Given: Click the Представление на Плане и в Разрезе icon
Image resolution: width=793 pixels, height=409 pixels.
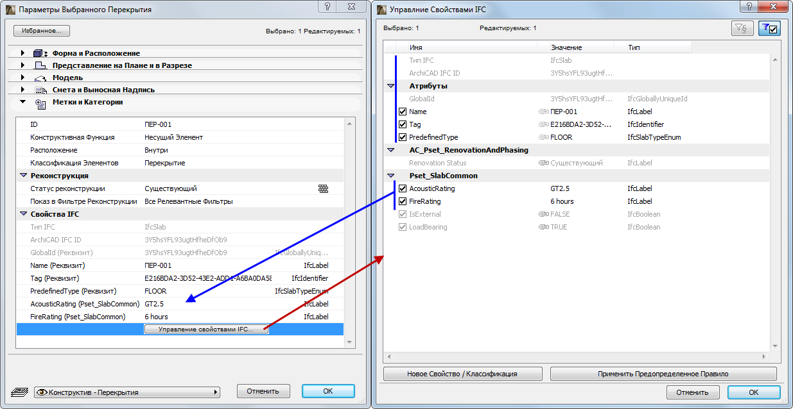Looking at the screenshot, I should (40, 65).
